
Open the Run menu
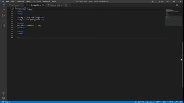pos(39,2)
